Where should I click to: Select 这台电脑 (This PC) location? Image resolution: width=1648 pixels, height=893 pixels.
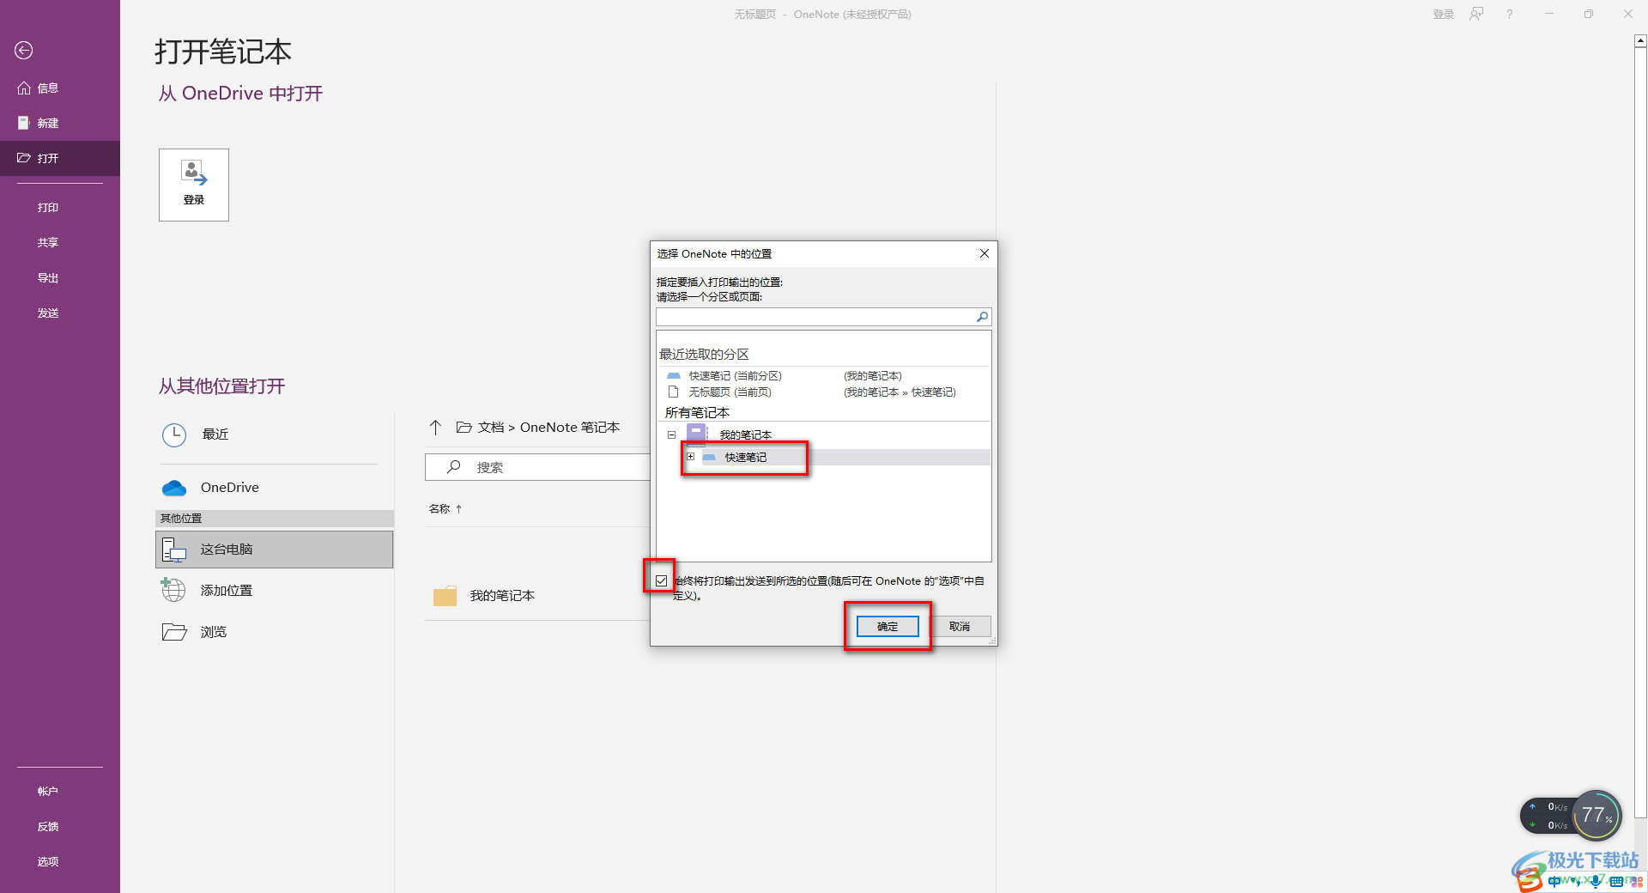point(275,550)
